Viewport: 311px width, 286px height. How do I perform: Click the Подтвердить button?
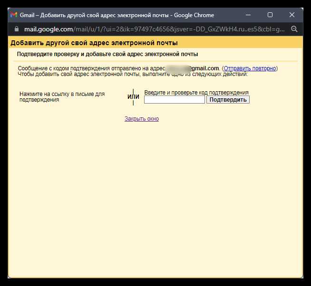tap(228, 100)
